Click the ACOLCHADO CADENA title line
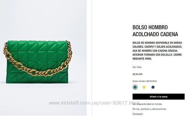Screen dimensions: 194x130 (x=155, y=34)
